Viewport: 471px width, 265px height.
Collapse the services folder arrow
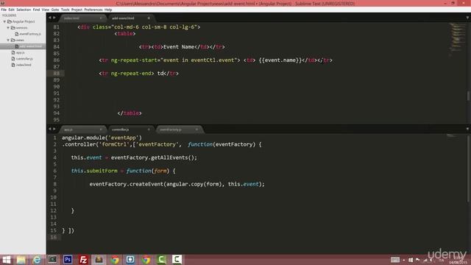click(8, 28)
